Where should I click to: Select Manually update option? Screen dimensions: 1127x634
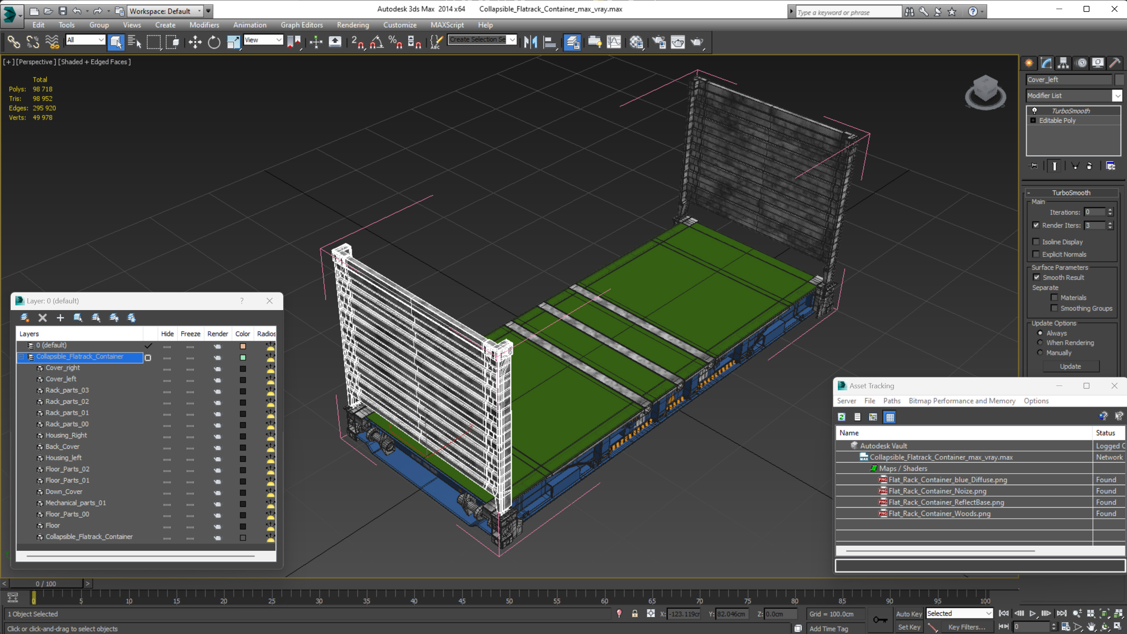(1040, 353)
